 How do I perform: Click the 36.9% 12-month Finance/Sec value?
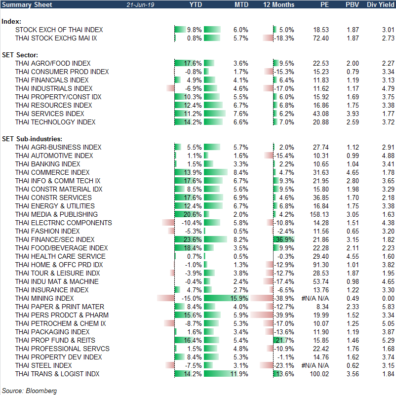[x=285, y=239]
